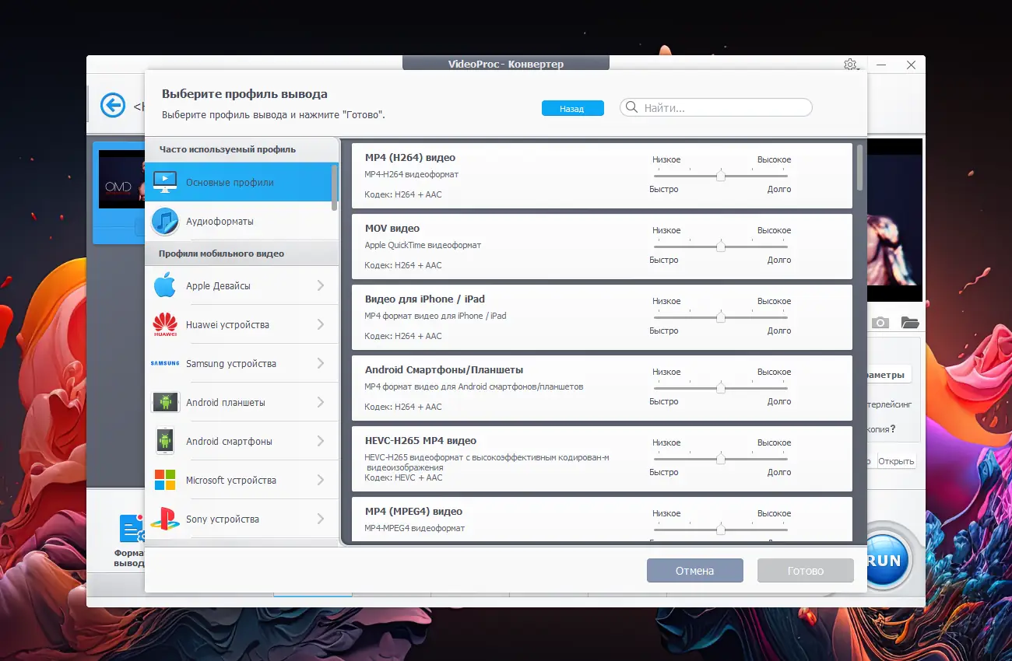
Task: Select MOV видео profile title
Action: [392, 229]
